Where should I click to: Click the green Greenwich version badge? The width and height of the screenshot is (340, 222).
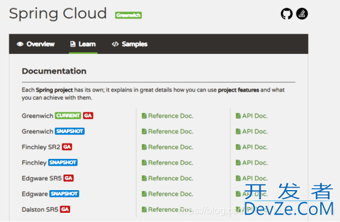pos(128,15)
